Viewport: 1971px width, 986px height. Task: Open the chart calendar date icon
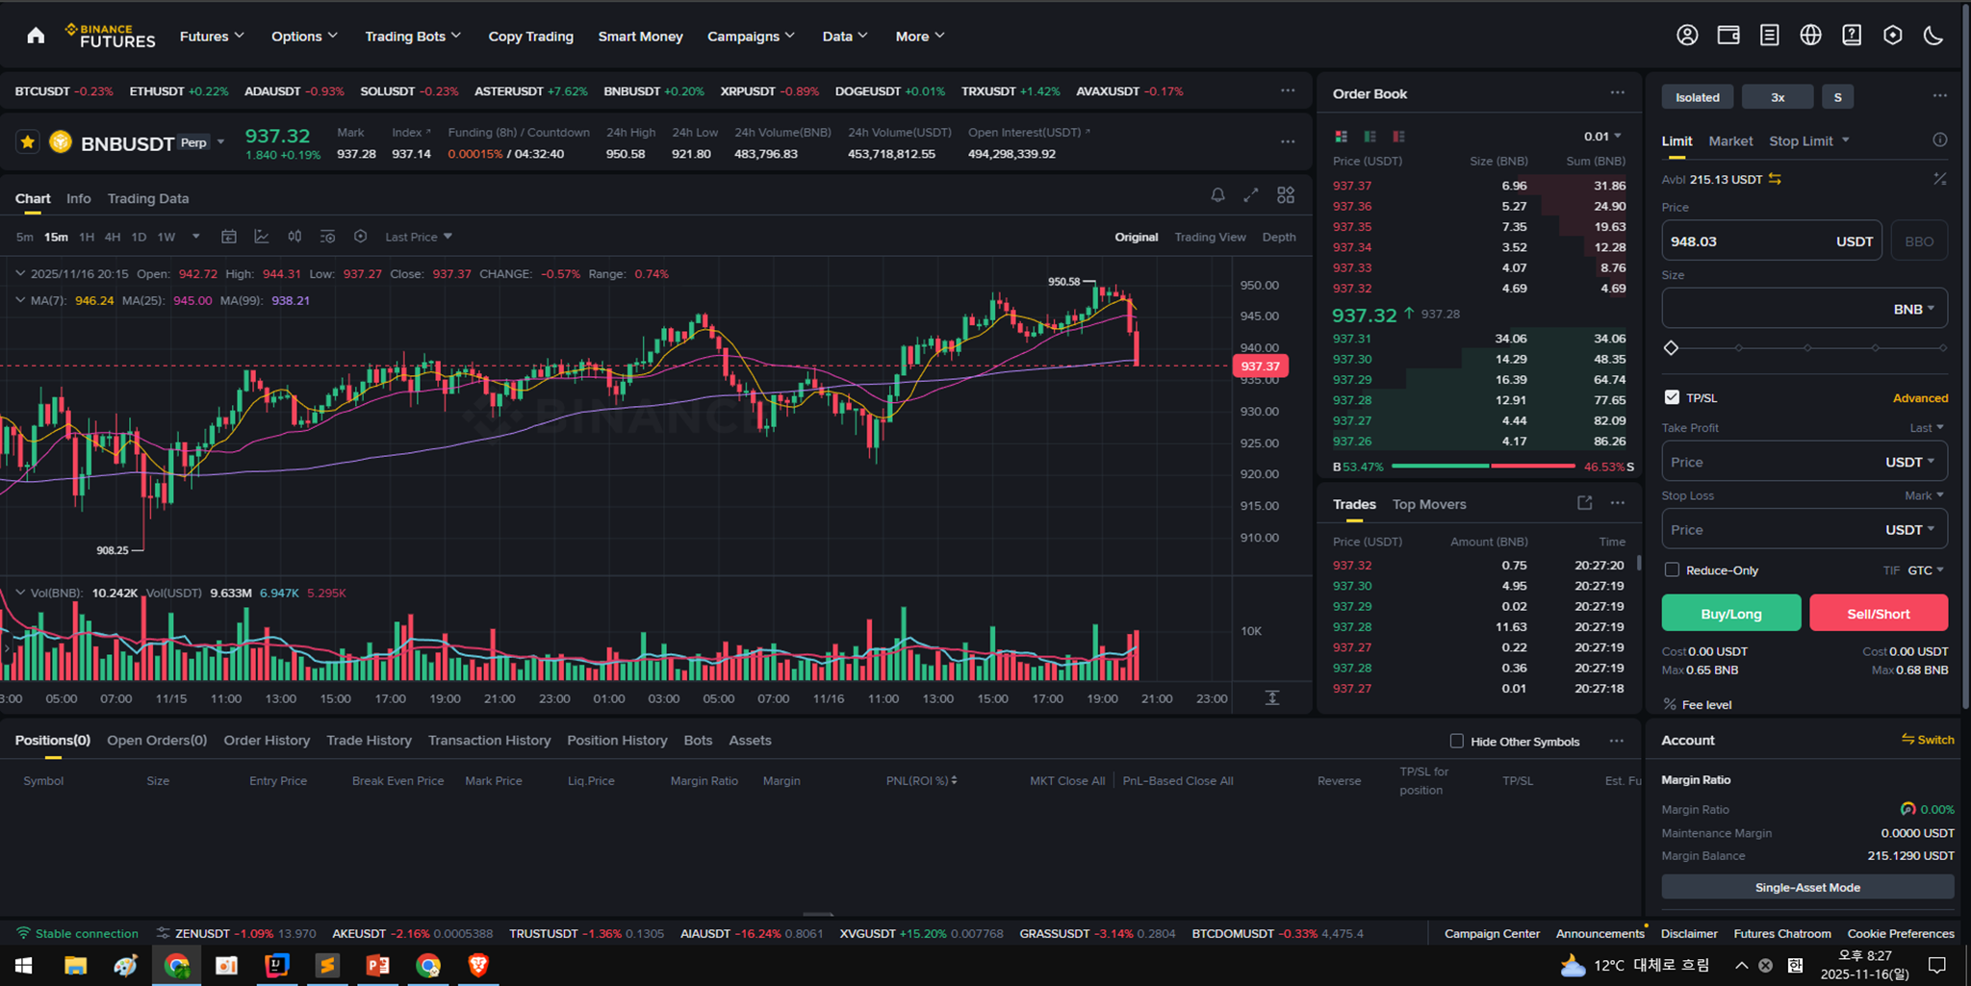pyautogui.click(x=229, y=237)
